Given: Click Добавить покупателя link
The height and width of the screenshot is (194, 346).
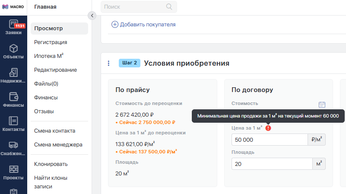Looking at the screenshot, I should coord(143,25).
